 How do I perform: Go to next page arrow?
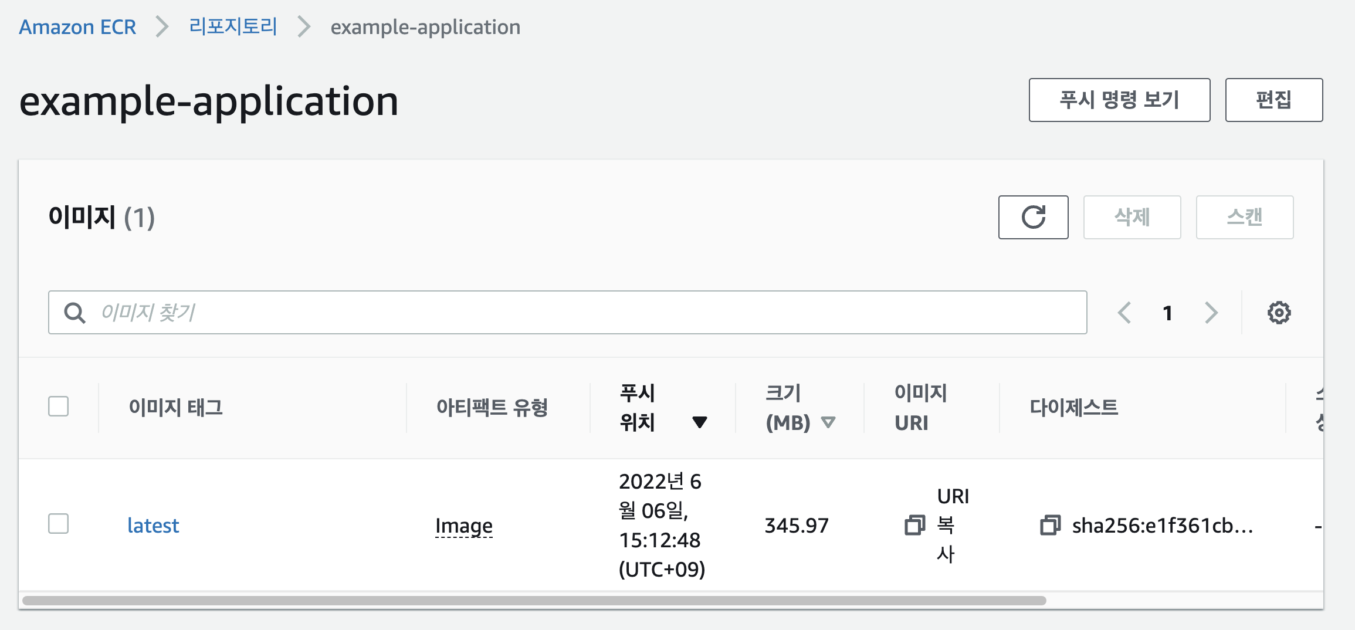coord(1211,313)
